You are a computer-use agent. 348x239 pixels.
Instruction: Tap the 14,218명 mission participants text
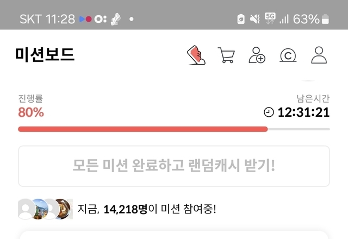tap(126, 209)
